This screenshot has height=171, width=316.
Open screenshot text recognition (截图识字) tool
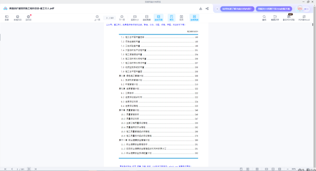275,18
